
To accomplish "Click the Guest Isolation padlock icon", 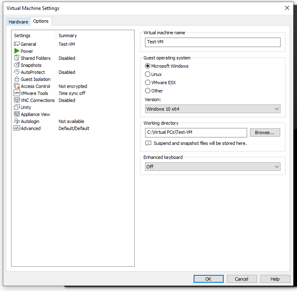I will click(x=16, y=79).
